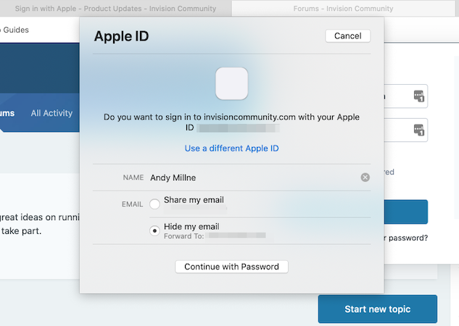Cancel the Apple ID sign-in dialog

coord(348,36)
